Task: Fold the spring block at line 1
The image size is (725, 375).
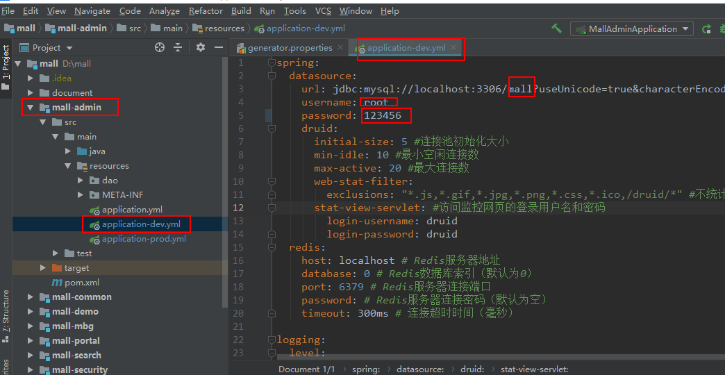Action: click(x=272, y=63)
